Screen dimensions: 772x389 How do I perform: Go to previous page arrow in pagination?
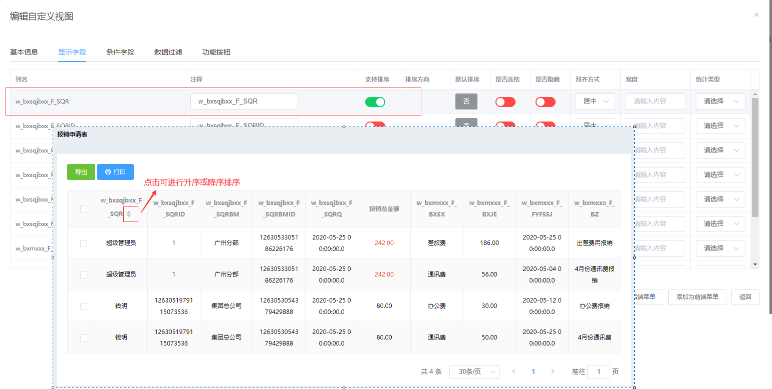click(x=514, y=371)
